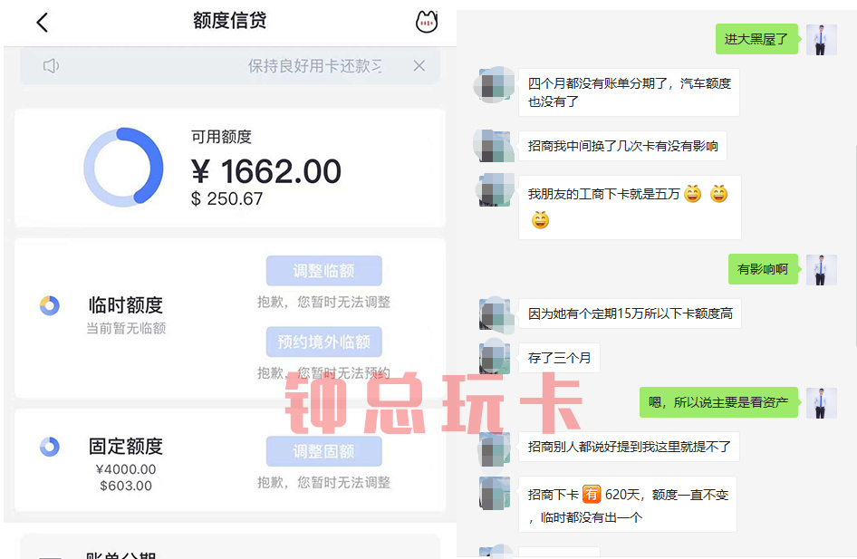The height and width of the screenshot is (559, 857).
Task: Open the 保持良好用卡还款 notice text
Action: click(x=315, y=66)
